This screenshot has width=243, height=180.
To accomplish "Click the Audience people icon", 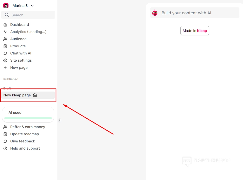I will 5,39.
